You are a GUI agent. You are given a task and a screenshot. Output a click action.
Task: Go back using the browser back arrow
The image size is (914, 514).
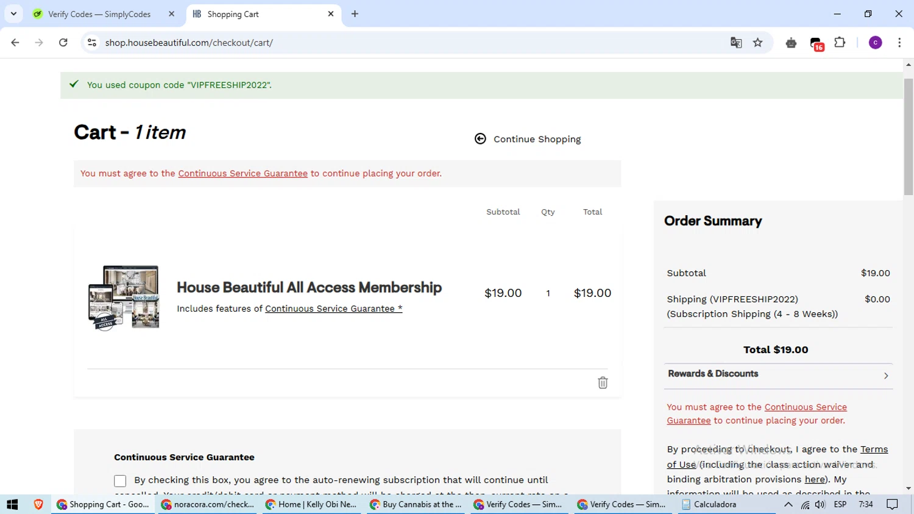tap(15, 43)
